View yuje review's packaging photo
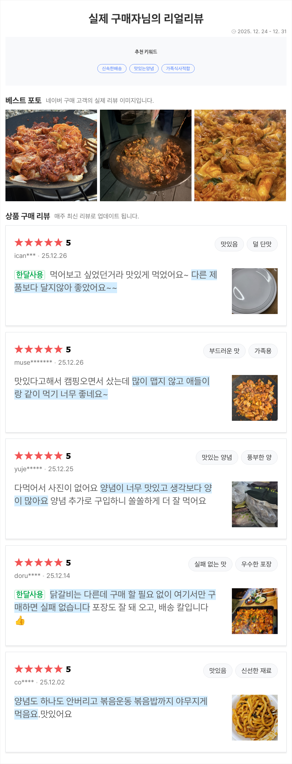This screenshot has width=292, height=764. pos(254,504)
